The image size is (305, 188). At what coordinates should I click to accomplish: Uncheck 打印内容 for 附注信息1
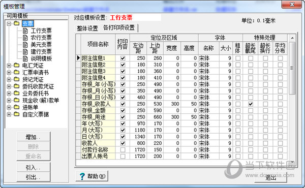(123, 58)
